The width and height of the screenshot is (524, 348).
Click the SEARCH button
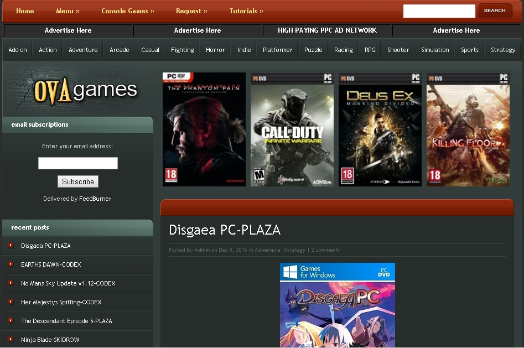click(x=494, y=10)
